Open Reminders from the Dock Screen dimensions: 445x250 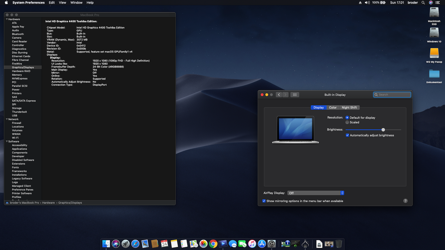pyautogui.click(x=184, y=243)
